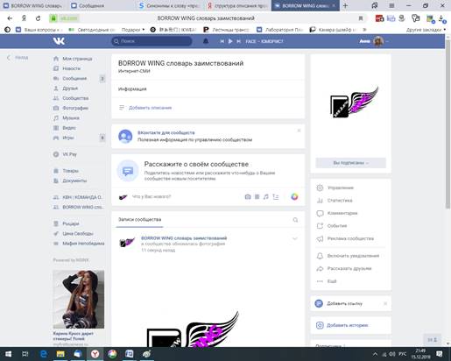Open Комментарии in community menu
Image resolution: width=451 pixels, height=361 pixels.
342,213
